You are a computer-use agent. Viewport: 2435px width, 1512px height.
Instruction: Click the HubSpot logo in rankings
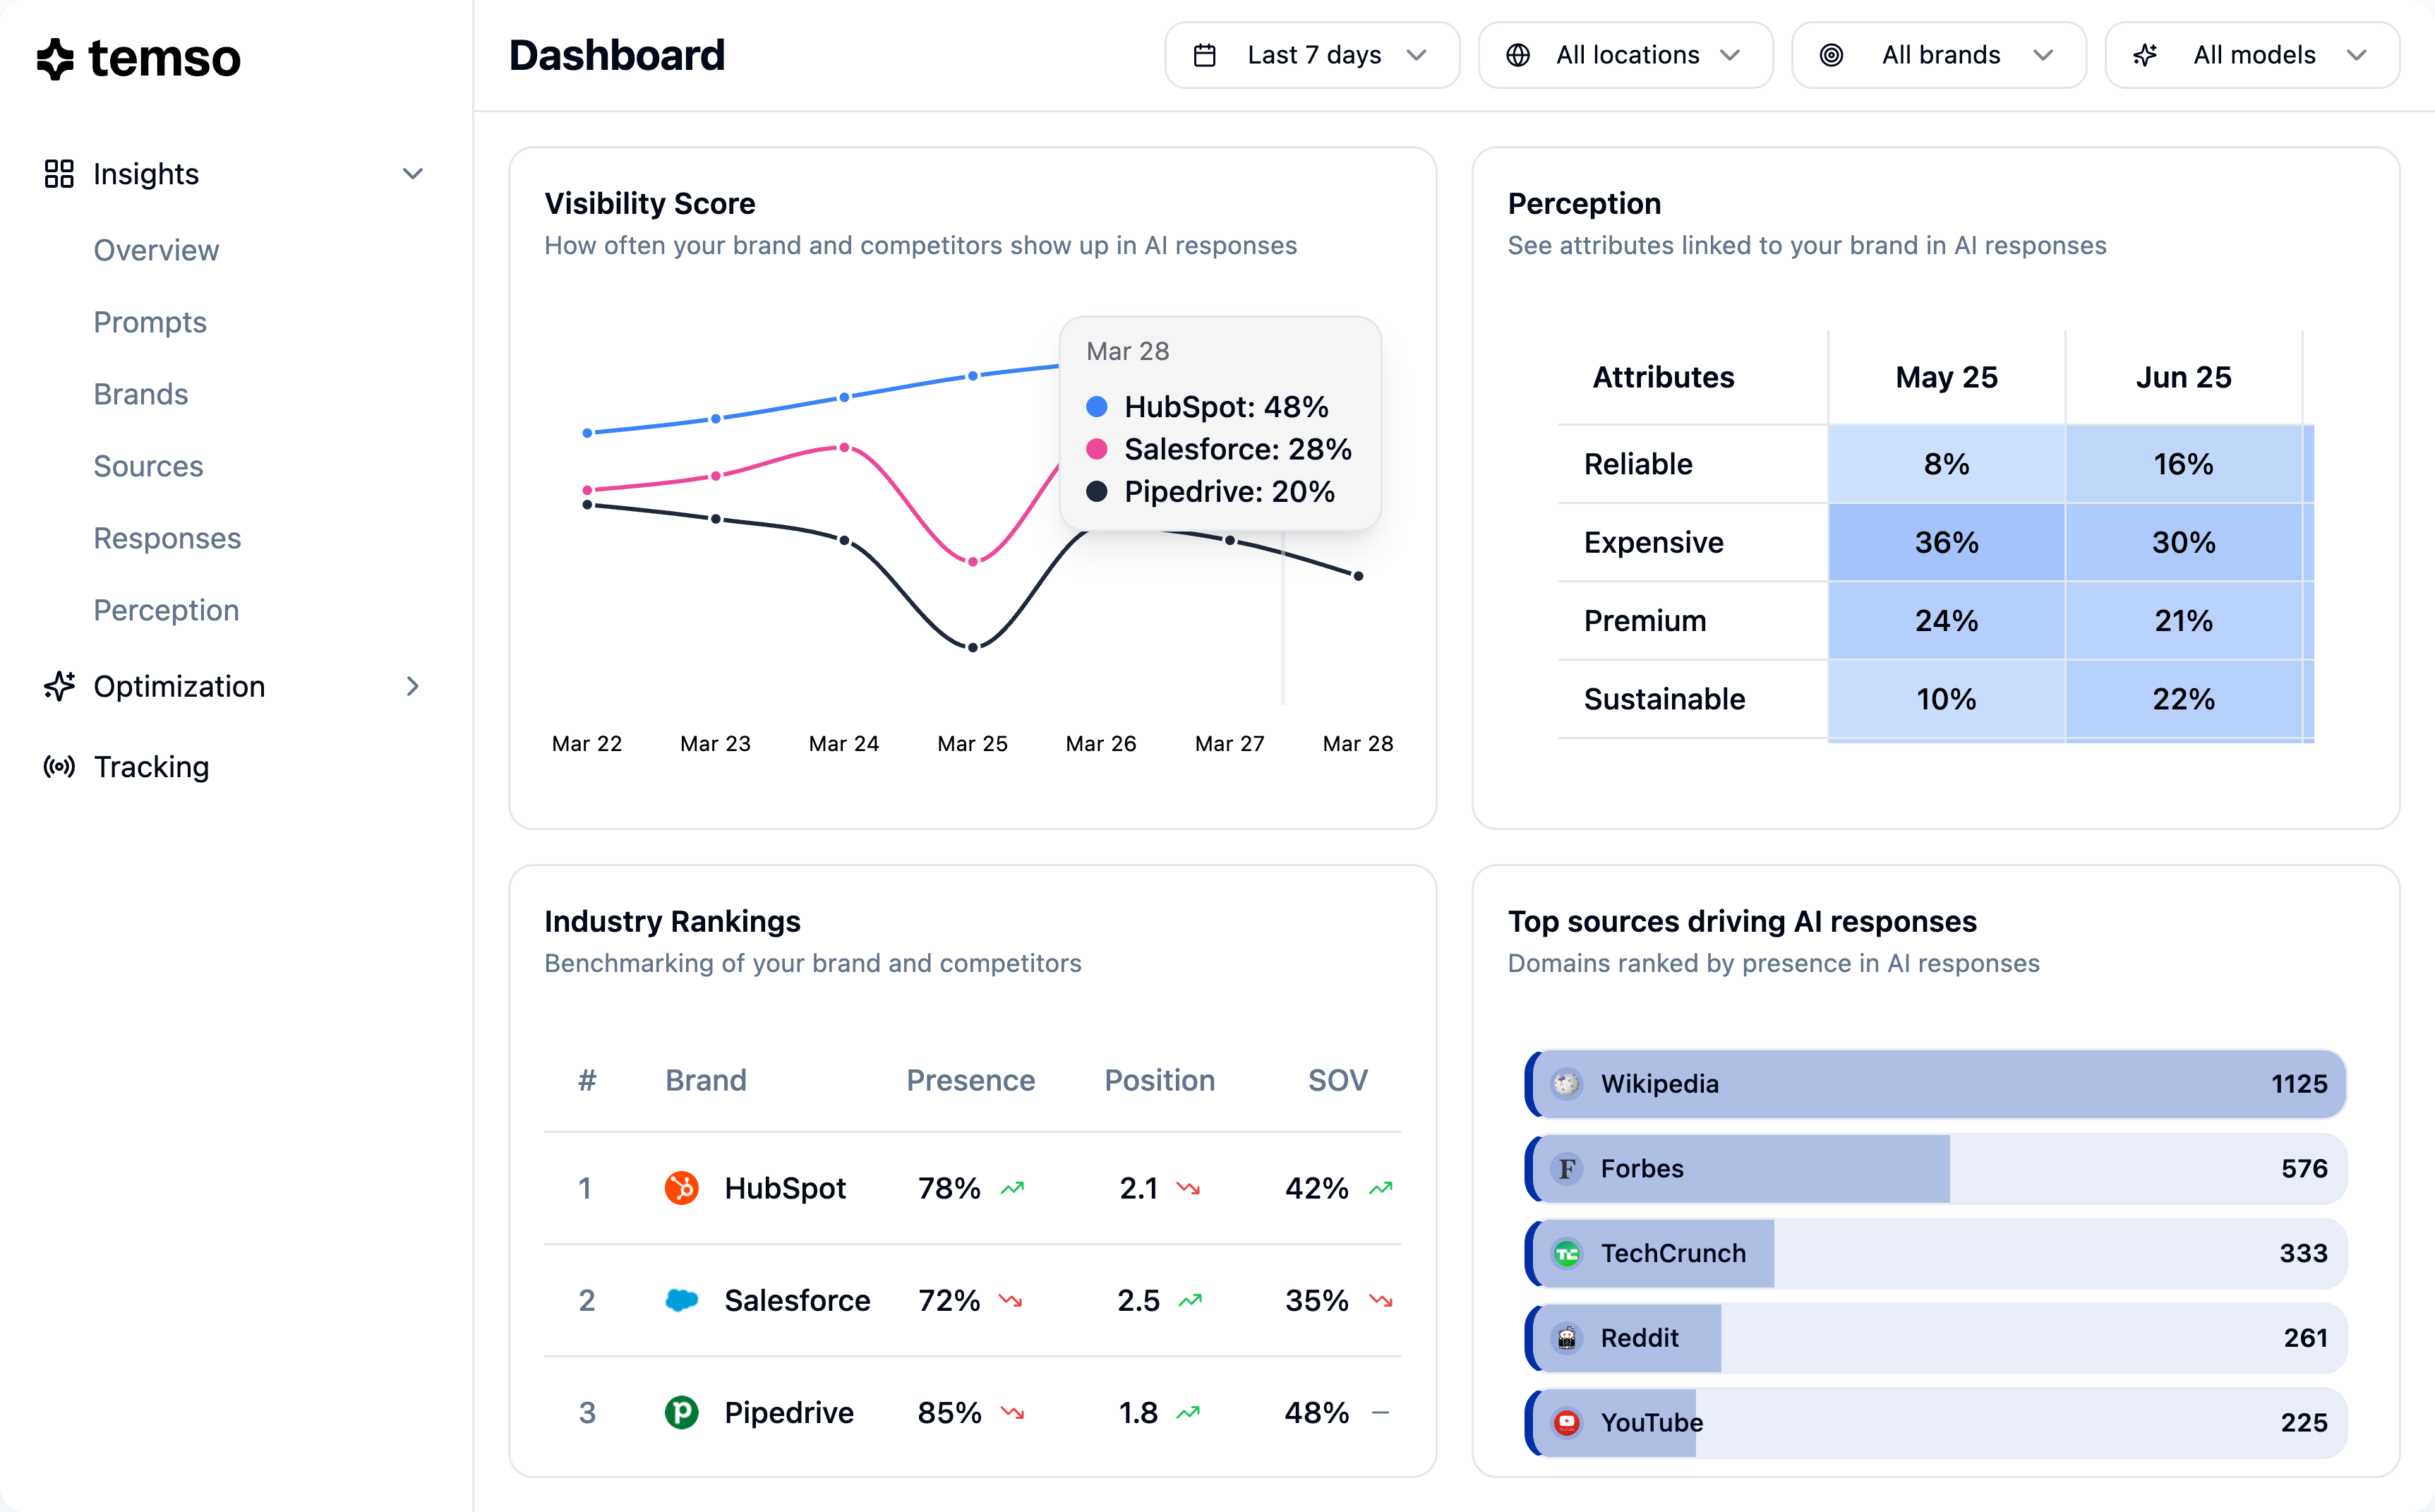click(682, 1188)
